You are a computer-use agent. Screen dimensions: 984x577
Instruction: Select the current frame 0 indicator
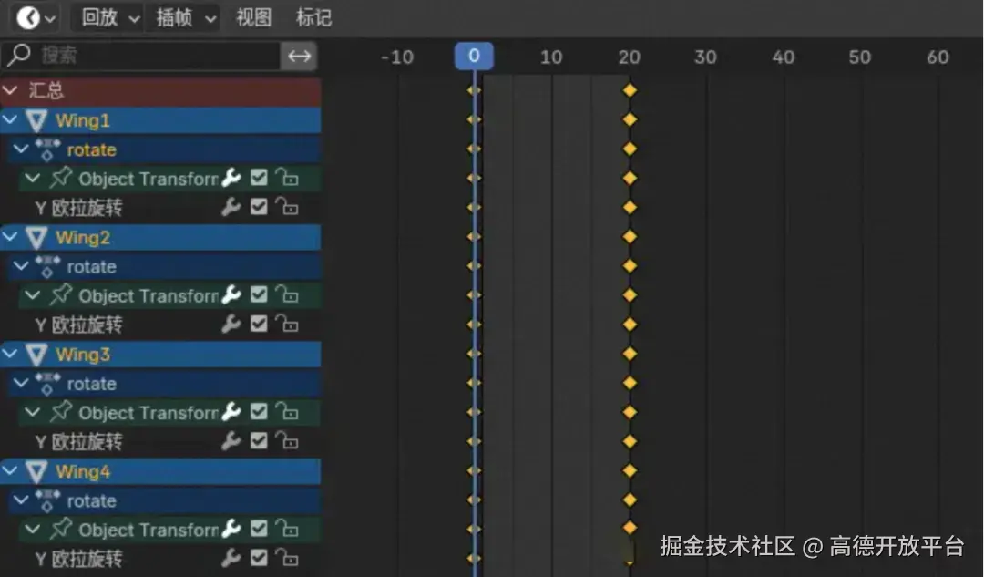click(474, 56)
